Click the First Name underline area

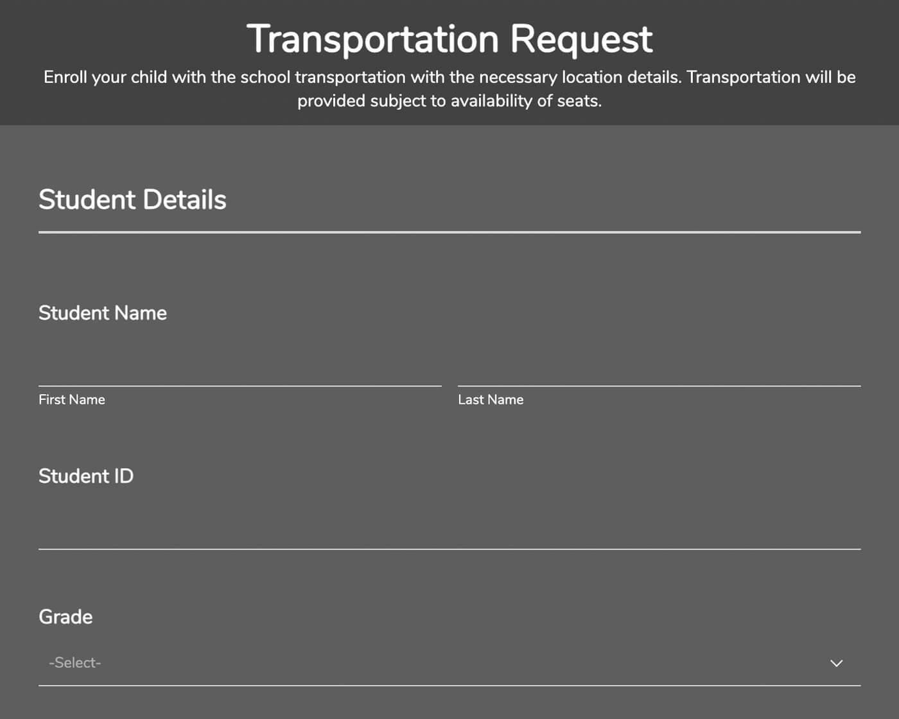pyautogui.click(x=241, y=385)
